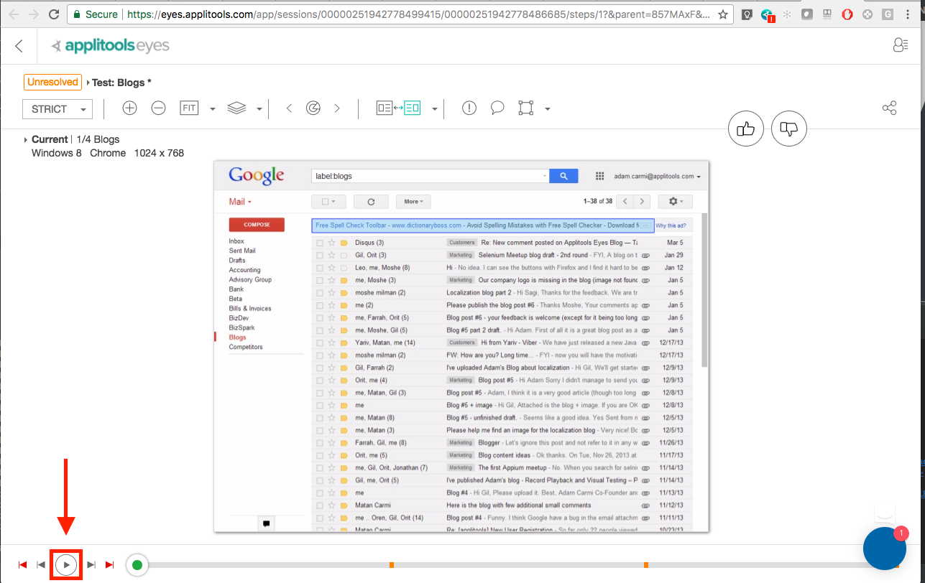Click the share icon
Image resolution: width=925 pixels, height=583 pixels.
[890, 108]
